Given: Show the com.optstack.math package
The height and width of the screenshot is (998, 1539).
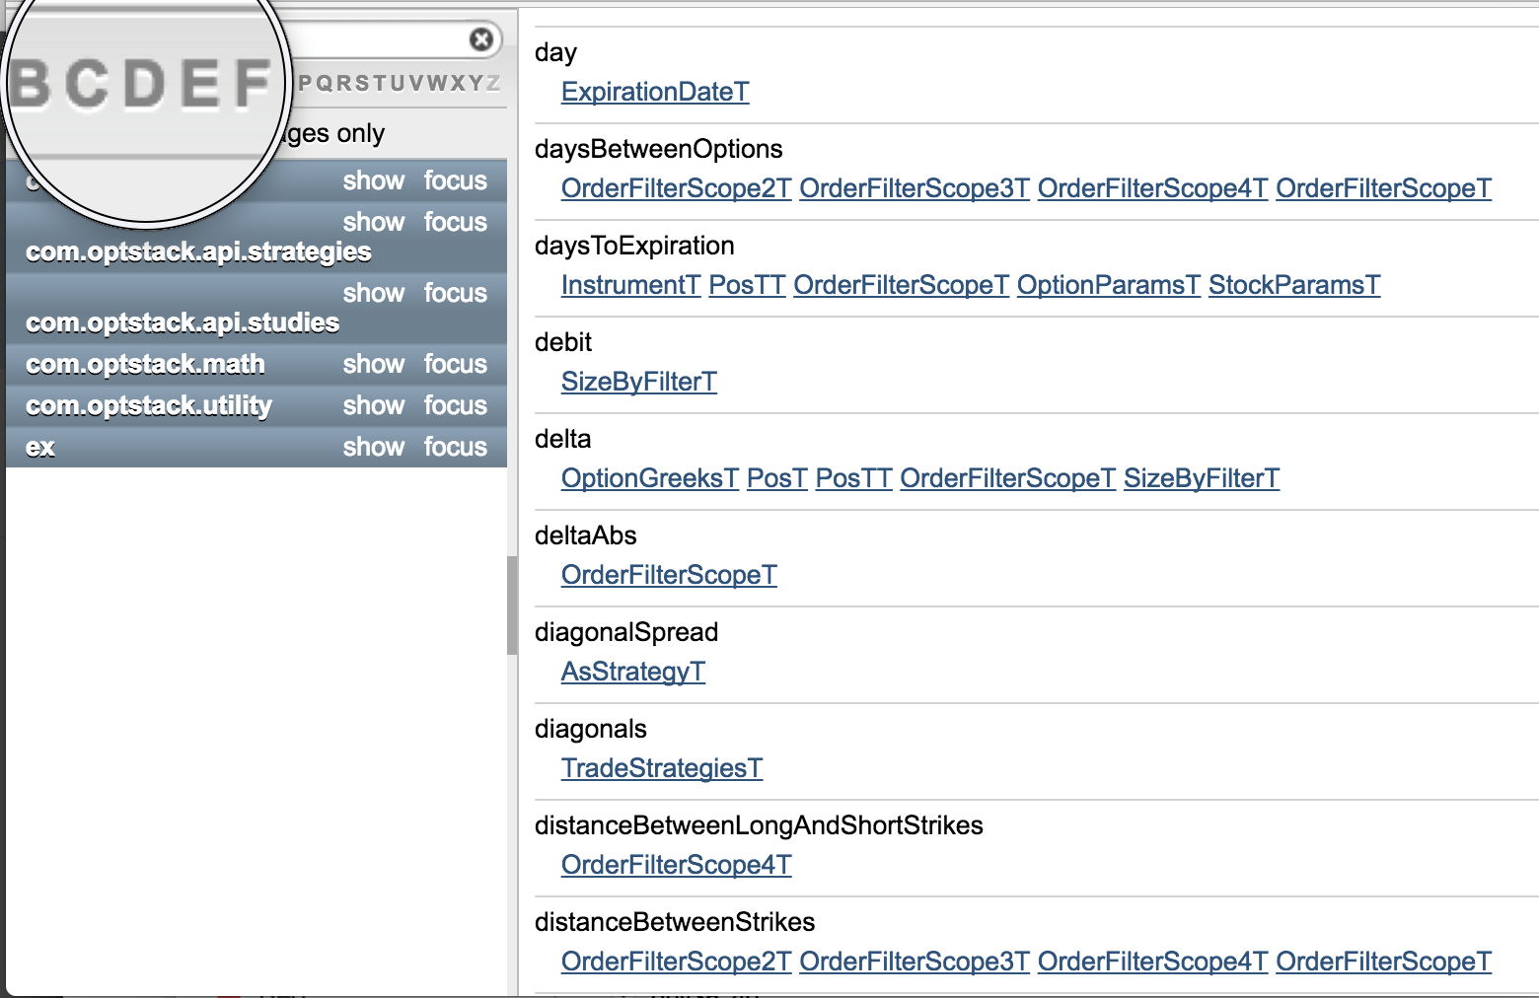Looking at the screenshot, I should (373, 364).
